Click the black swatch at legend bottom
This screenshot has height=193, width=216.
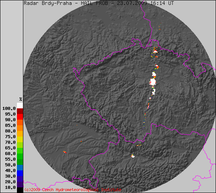[x=20, y=190]
